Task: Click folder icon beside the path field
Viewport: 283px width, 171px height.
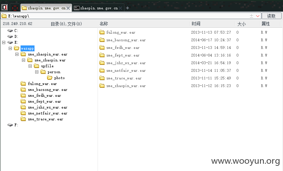Action: pyautogui.click(x=4, y=16)
